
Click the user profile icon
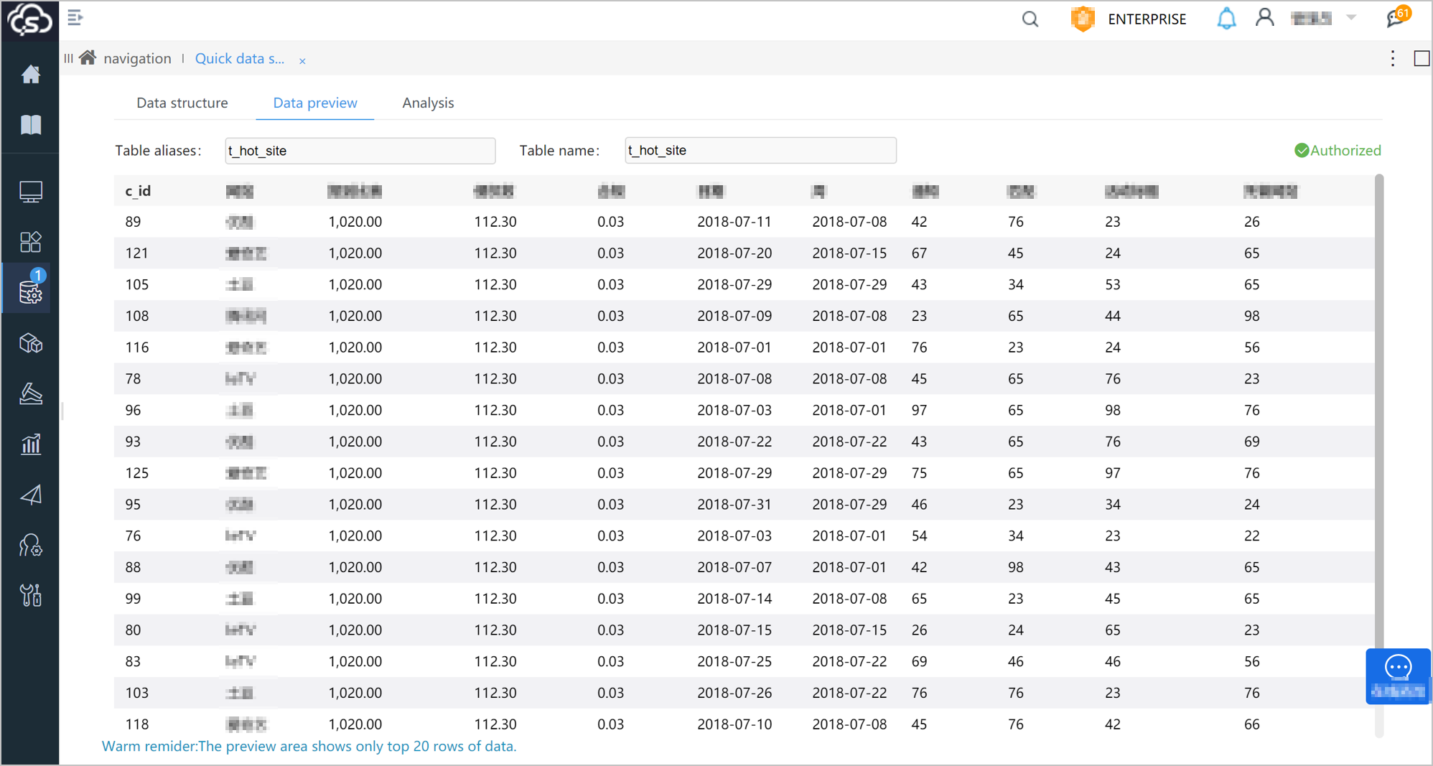click(1265, 18)
